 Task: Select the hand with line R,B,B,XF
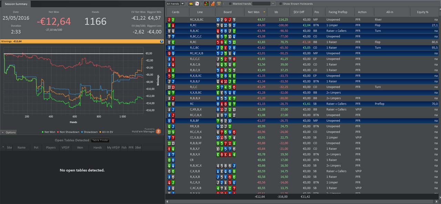point(303,143)
